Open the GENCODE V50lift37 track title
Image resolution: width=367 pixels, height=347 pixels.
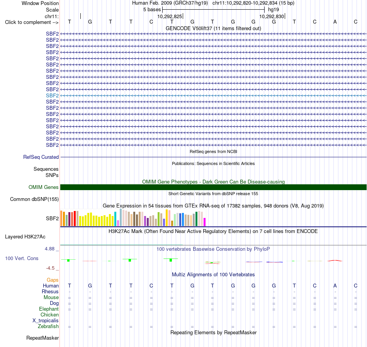click(213, 28)
